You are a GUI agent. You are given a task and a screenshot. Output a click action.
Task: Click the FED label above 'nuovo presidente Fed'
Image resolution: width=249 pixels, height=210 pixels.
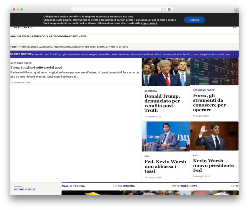pyautogui.click(x=195, y=155)
